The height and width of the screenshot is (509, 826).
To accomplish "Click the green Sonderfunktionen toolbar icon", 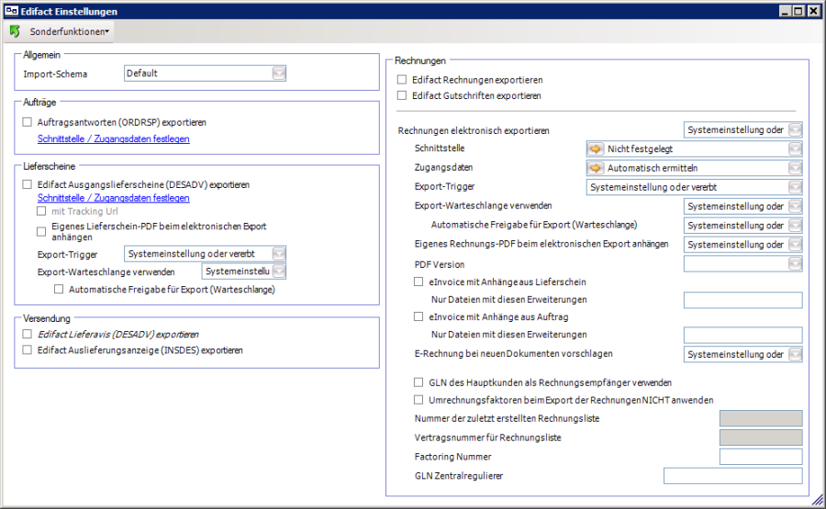I will pyautogui.click(x=14, y=31).
